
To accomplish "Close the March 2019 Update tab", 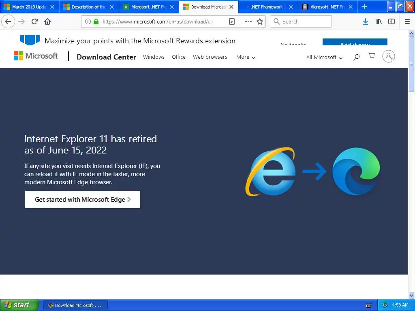I will pos(52,7).
